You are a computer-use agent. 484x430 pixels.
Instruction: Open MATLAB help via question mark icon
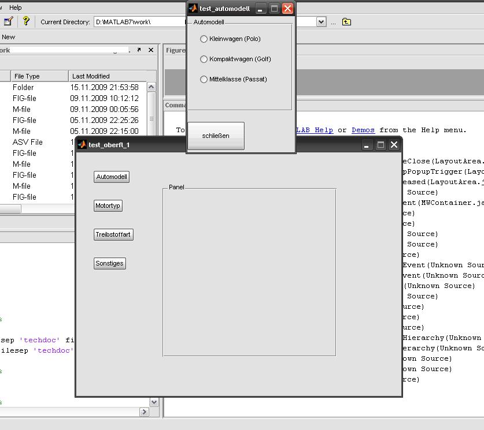(x=25, y=21)
